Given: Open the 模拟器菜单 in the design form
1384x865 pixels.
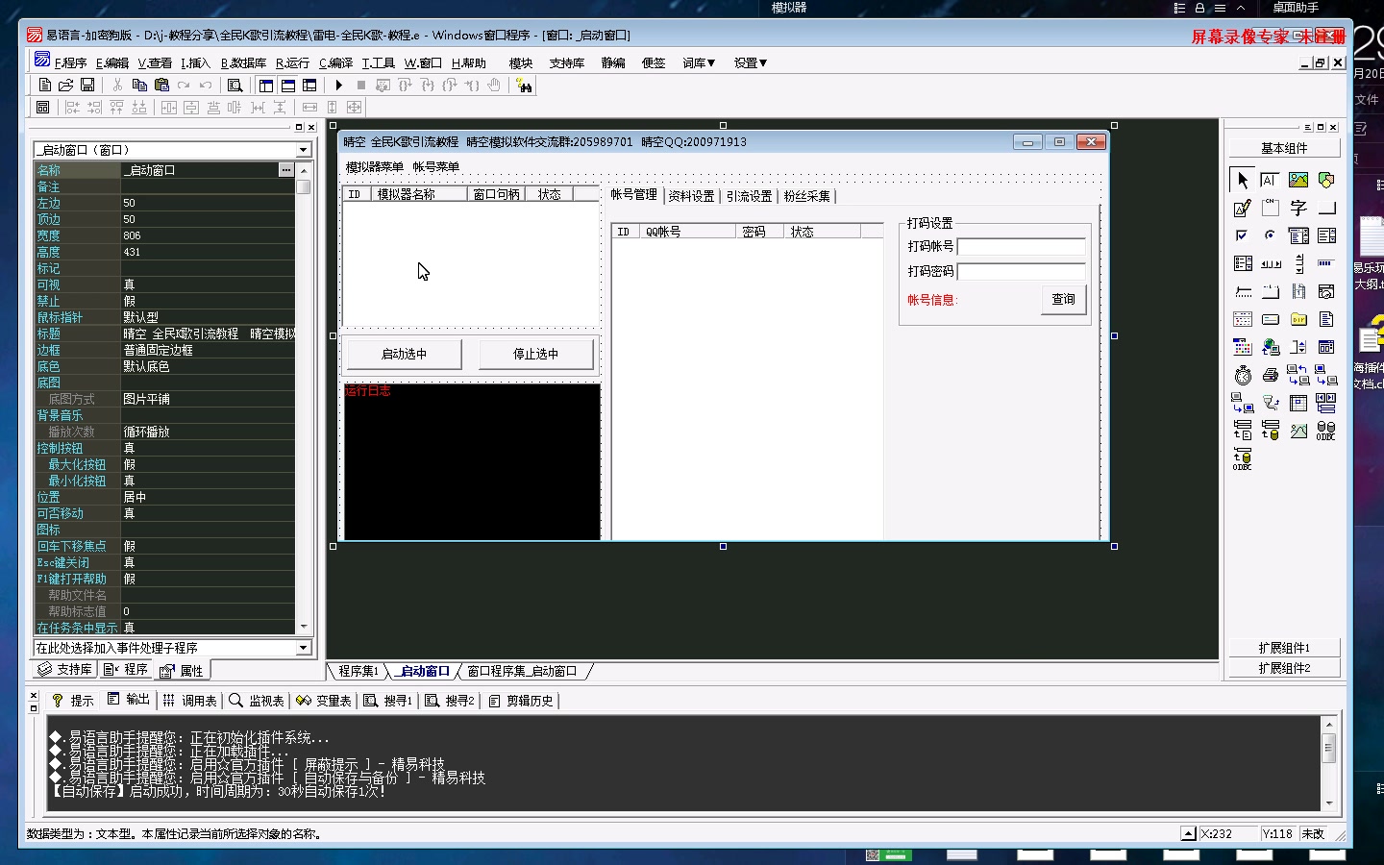Looking at the screenshot, I should click(x=375, y=166).
